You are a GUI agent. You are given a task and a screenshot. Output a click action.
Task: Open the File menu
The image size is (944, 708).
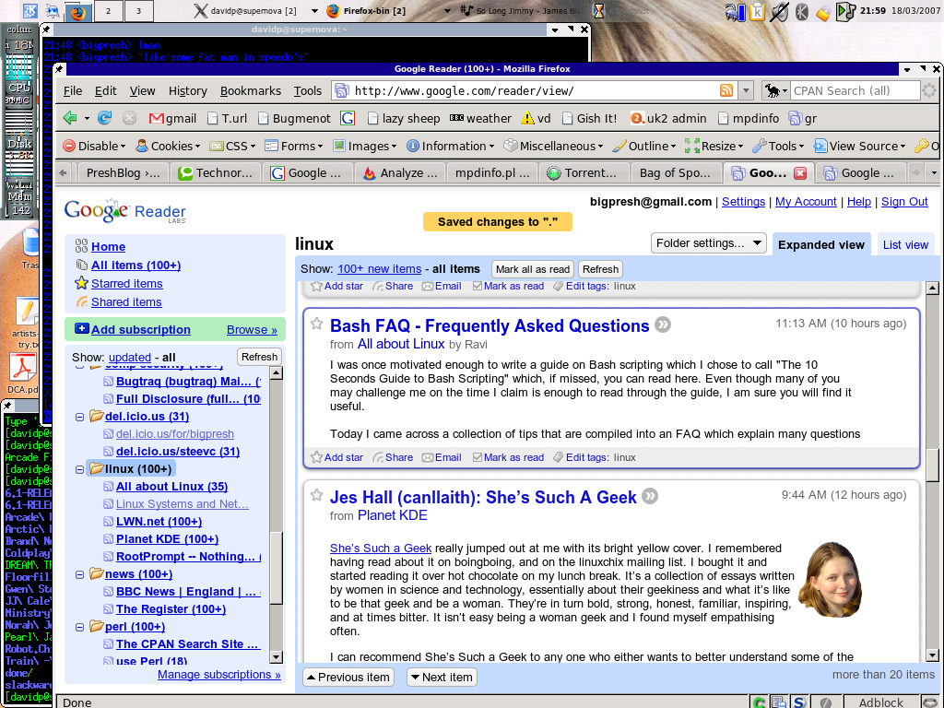pos(73,91)
